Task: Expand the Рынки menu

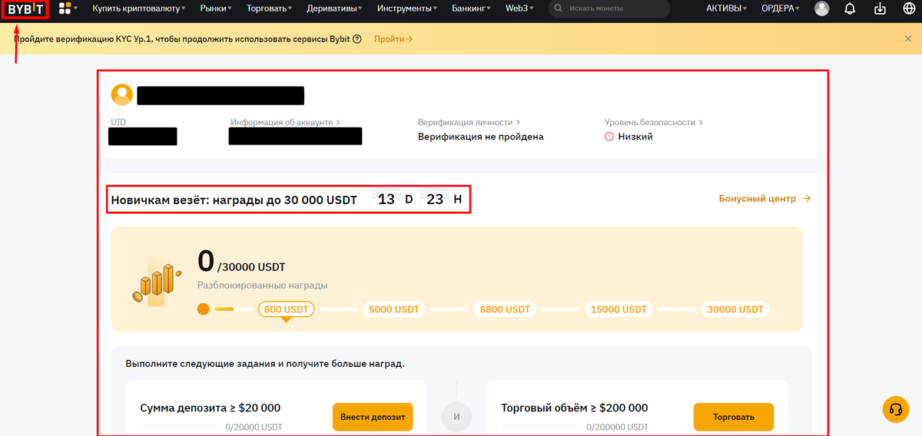Action: coord(217,9)
